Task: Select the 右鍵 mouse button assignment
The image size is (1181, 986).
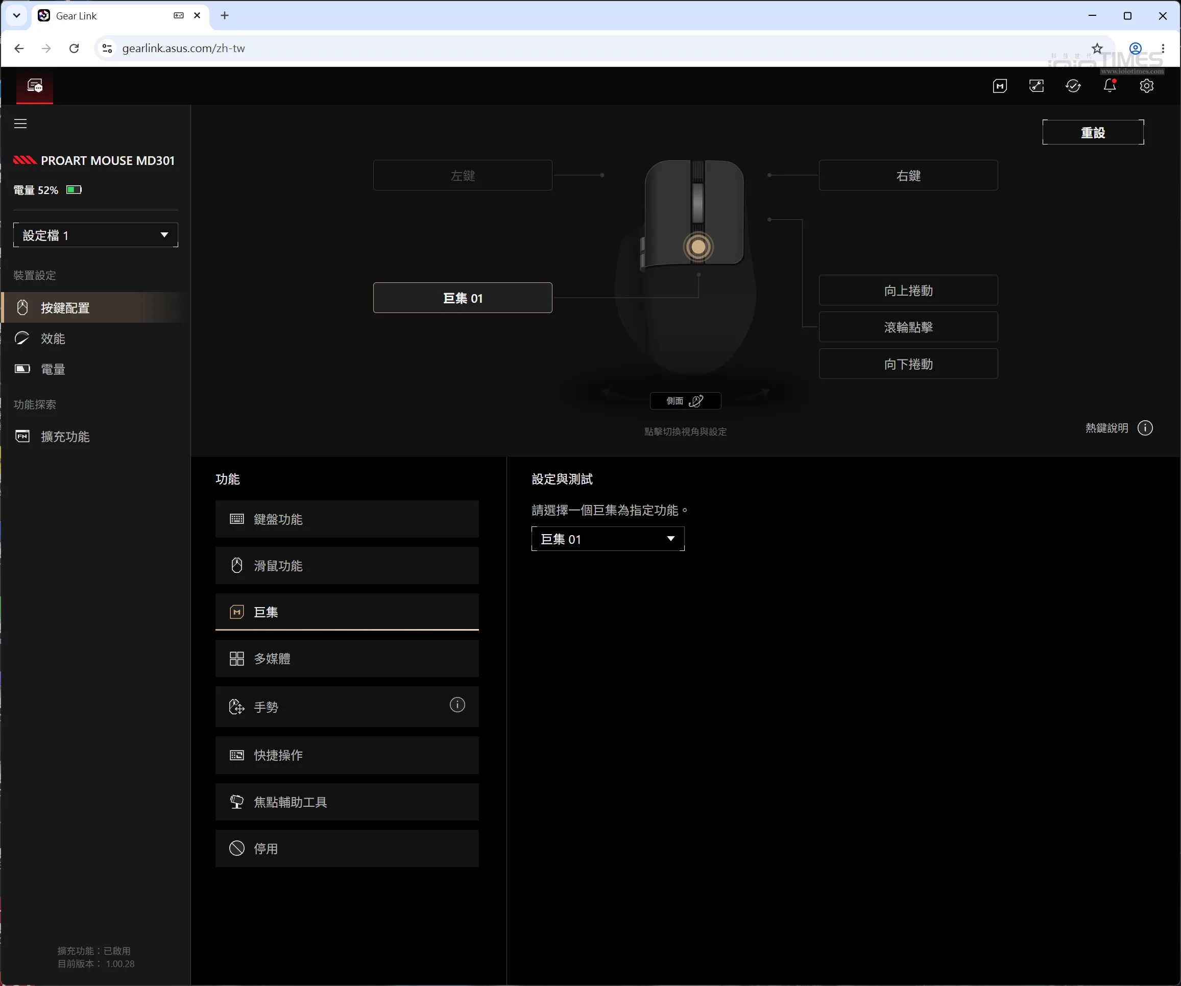Action: 908,176
